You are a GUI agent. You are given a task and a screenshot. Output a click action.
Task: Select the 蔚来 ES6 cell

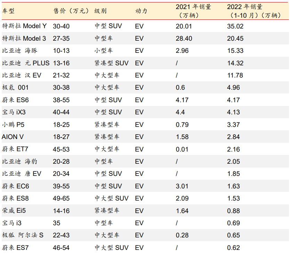pyautogui.click(x=15, y=100)
